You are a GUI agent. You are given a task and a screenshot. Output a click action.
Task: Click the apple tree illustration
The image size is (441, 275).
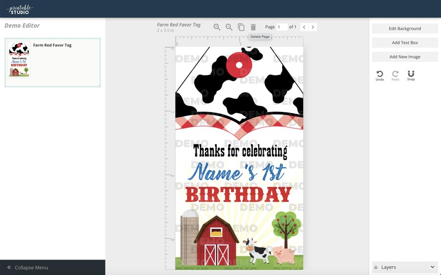286,230
